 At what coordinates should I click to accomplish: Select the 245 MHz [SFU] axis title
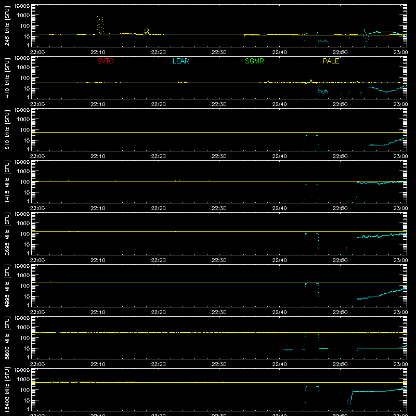coord(7,25)
